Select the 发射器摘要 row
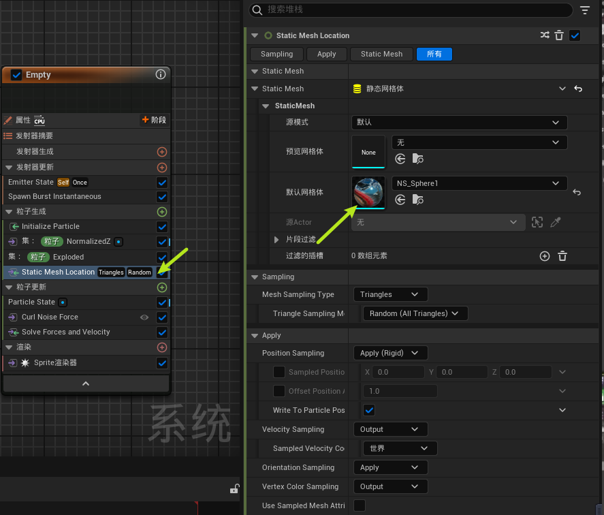The image size is (604, 515). coord(86,136)
